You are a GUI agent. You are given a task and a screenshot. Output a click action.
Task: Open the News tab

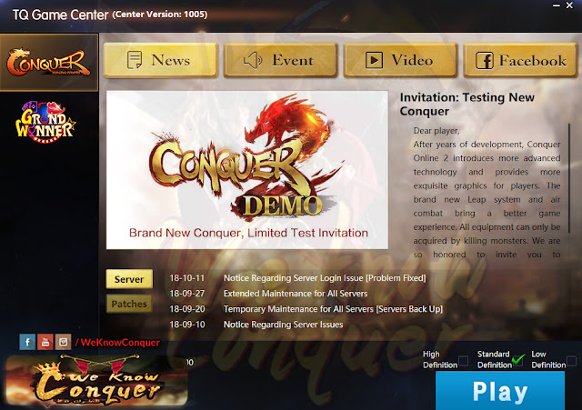(160, 60)
